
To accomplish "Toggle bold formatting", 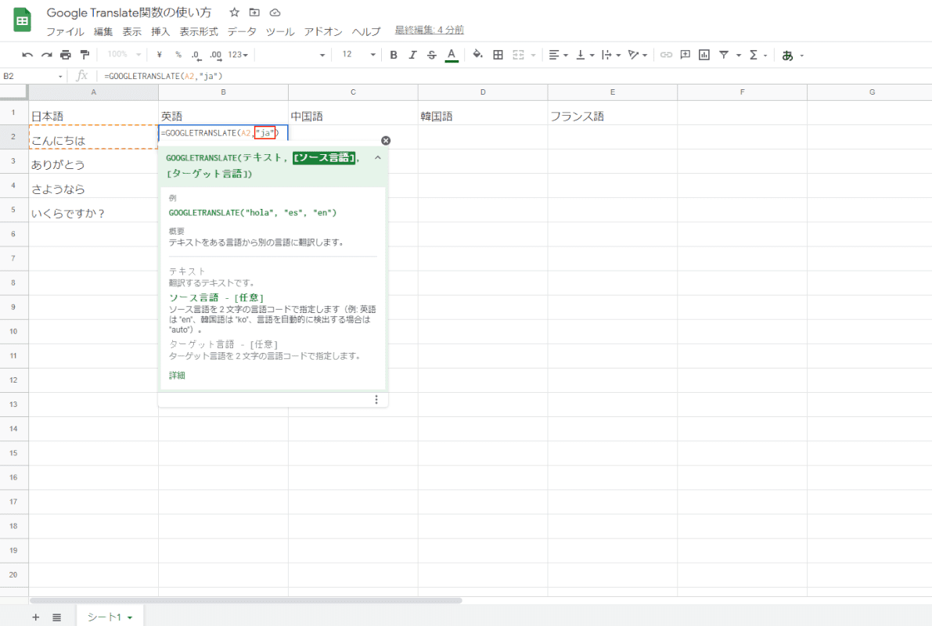I will tap(394, 55).
